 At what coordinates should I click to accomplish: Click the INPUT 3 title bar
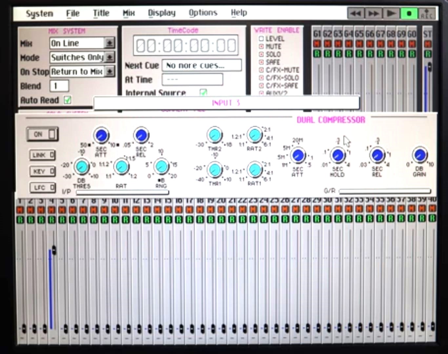[226, 103]
